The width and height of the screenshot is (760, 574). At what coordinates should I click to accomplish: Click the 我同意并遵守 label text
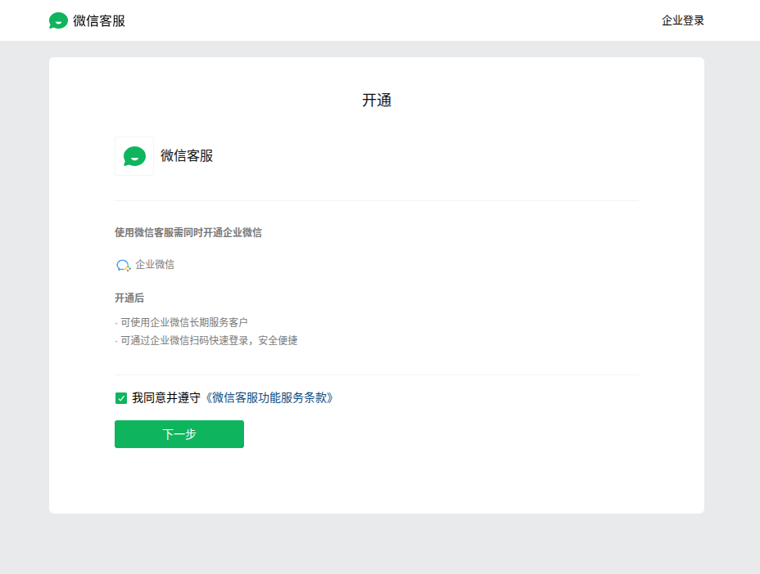coord(165,398)
